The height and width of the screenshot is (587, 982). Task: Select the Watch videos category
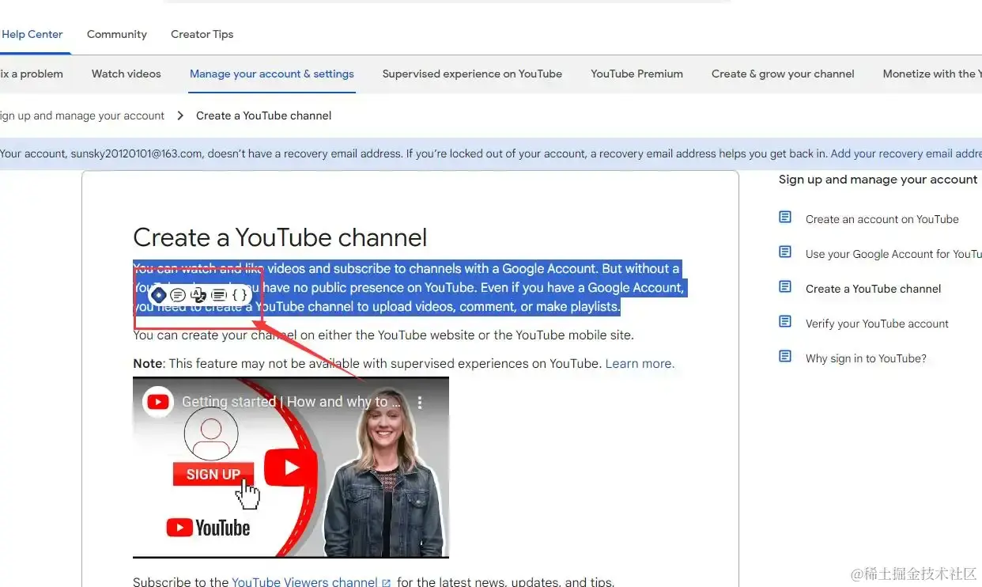coord(127,74)
